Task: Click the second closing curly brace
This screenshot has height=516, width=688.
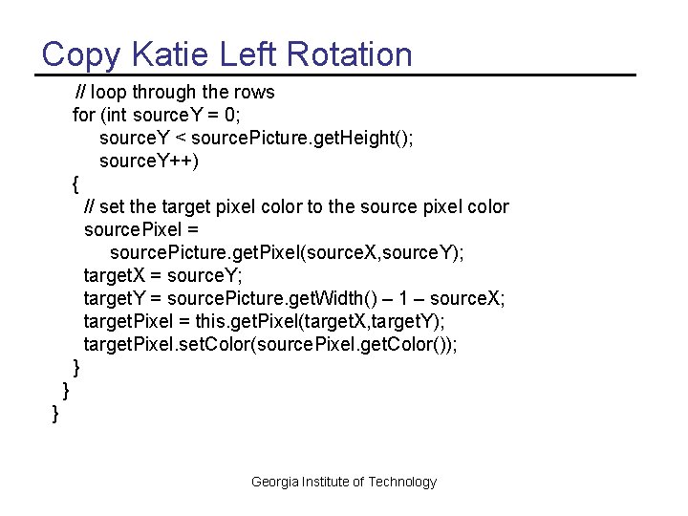Action: (x=66, y=390)
